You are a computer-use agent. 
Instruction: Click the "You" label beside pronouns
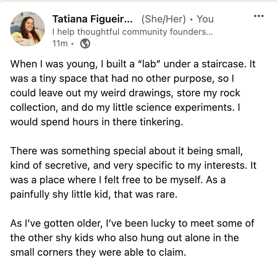pos(205,19)
